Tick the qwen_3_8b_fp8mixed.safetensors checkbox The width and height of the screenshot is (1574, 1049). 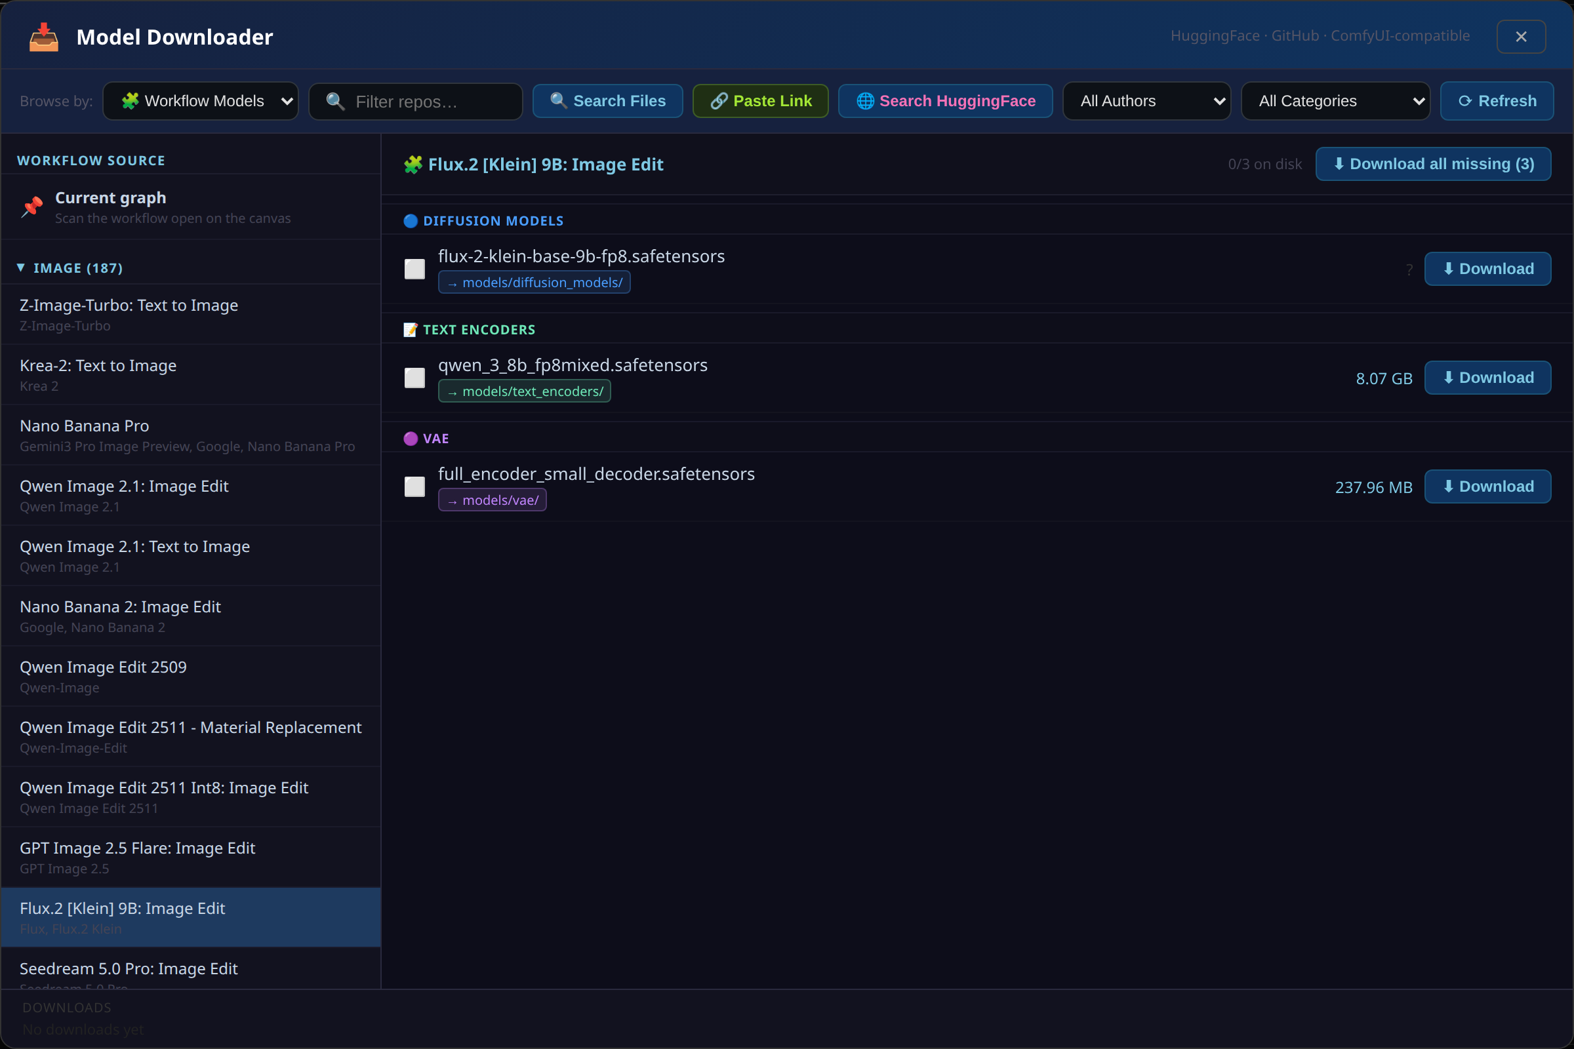tap(414, 378)
